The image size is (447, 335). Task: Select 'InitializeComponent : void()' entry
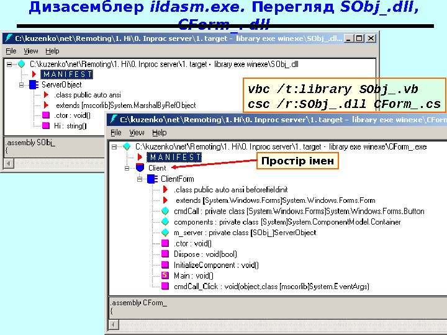tap(216, 266)
